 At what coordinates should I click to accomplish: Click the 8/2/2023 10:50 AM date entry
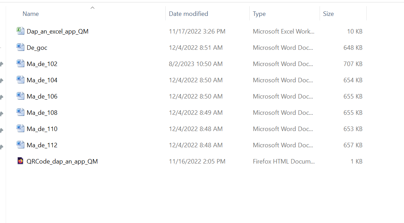tap(196, 64)
